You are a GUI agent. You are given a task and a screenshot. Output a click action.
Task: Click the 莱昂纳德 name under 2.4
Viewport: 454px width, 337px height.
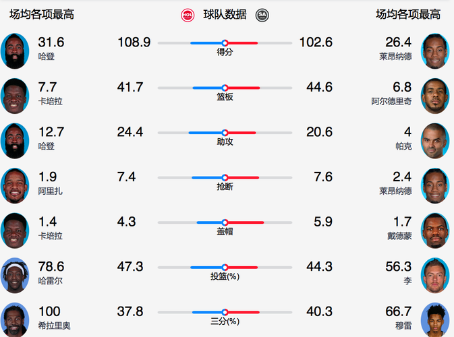coord(395,191)
